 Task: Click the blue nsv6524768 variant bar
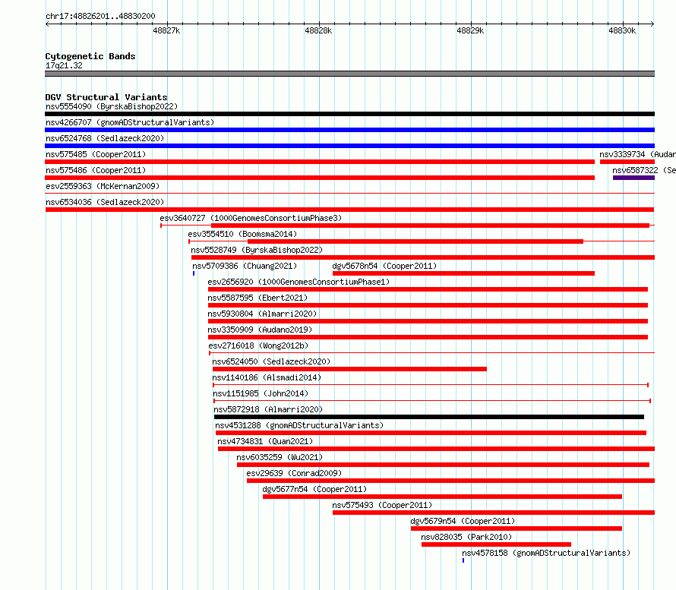pyautogui.click(x=349, y=146)
